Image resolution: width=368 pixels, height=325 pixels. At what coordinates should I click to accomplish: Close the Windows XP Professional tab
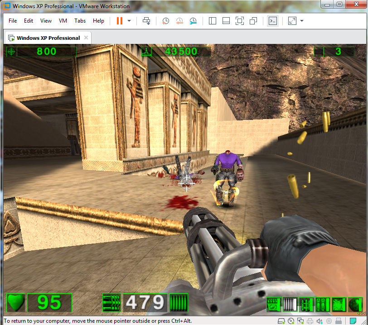coord(86,38)
